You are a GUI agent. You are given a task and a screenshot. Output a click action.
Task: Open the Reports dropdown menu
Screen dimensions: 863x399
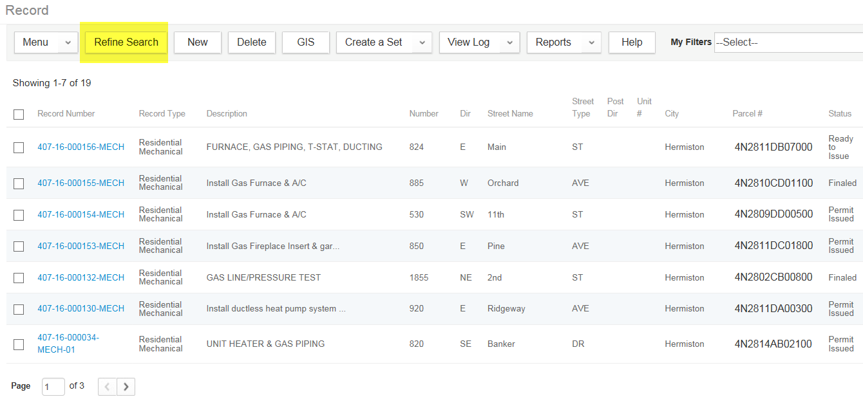tap(591, 42)
